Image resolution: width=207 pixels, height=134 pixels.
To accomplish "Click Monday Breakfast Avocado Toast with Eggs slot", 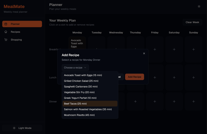I will 77,43.
